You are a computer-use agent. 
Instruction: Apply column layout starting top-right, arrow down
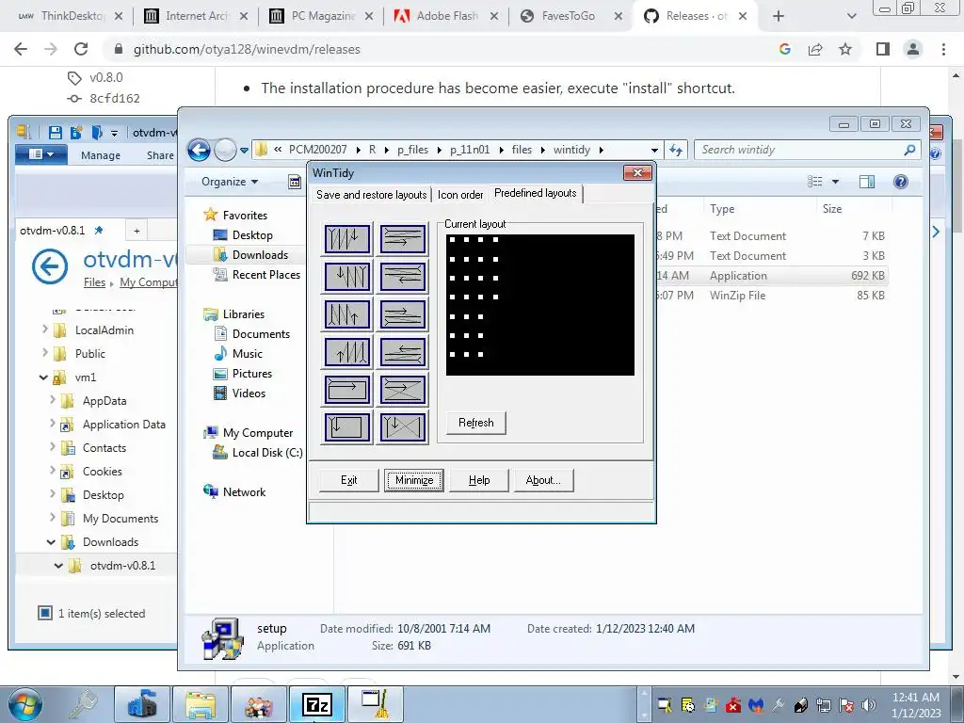(347, 276)
